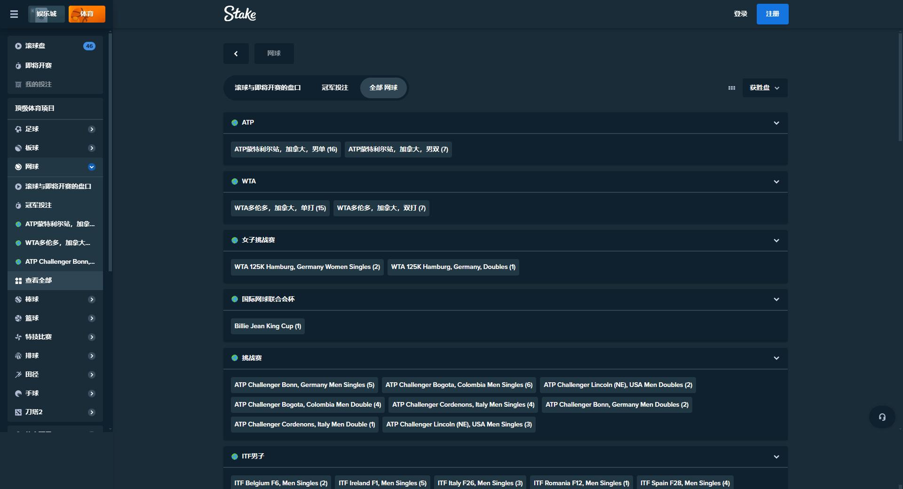Click the 刀塔2 Dota icon

[x=18, y=412]
